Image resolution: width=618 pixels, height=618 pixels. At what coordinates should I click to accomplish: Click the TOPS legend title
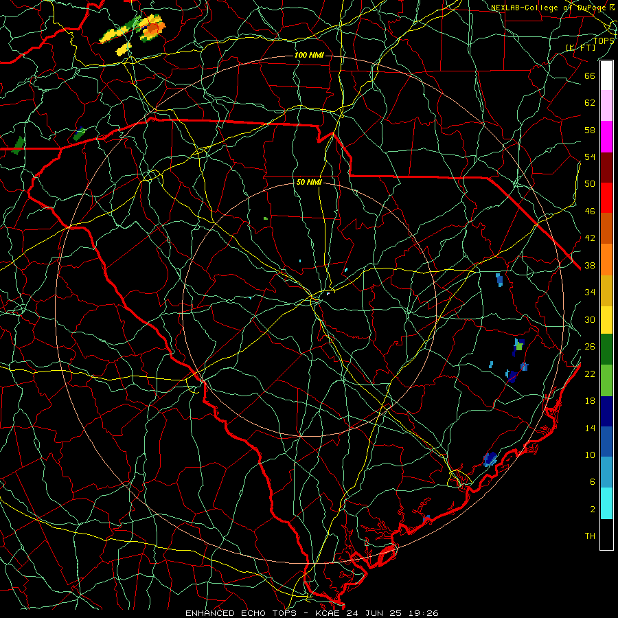(x=604, y=41)
